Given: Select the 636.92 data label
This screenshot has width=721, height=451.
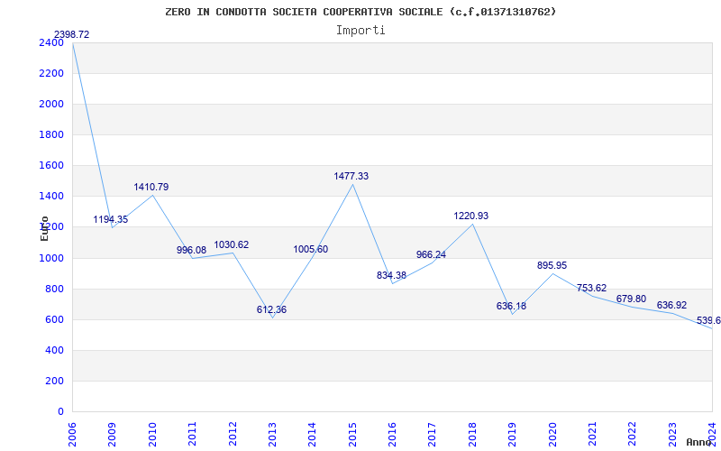Looking at the screenshot, I should [x=671, y=305].
